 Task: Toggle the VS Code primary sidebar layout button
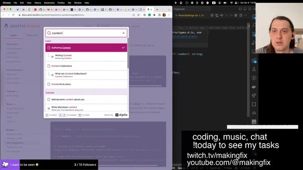click(x=240, y=9)
